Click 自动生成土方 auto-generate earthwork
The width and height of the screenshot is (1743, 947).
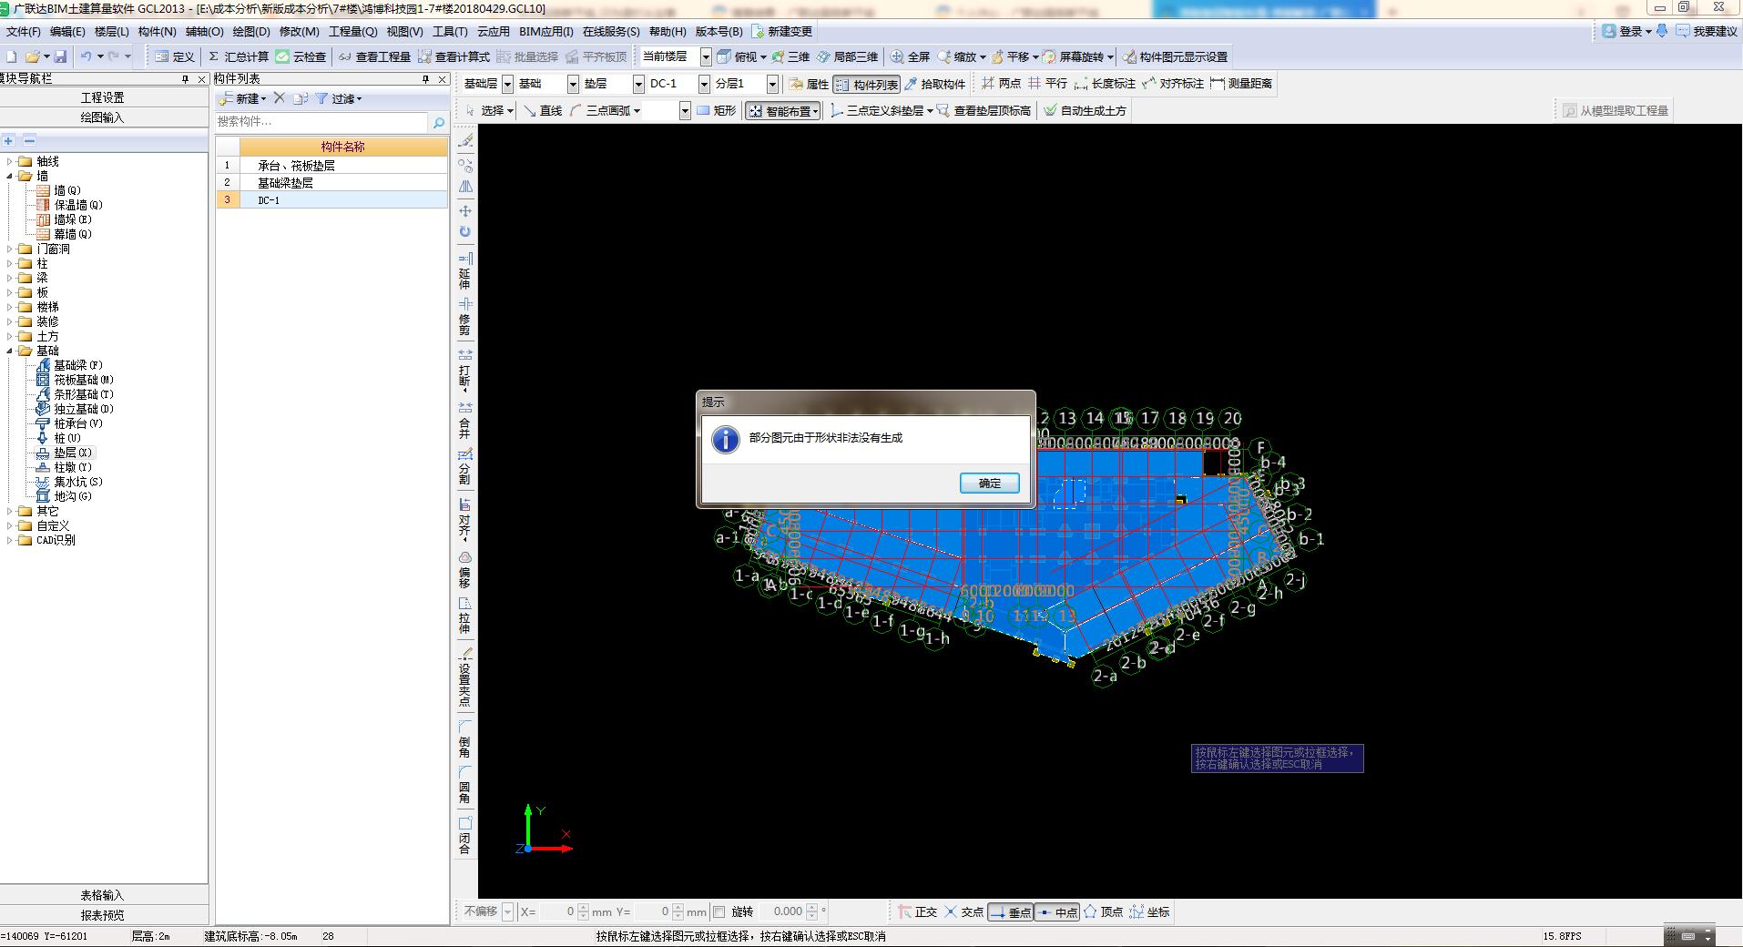pos(1085,110)
